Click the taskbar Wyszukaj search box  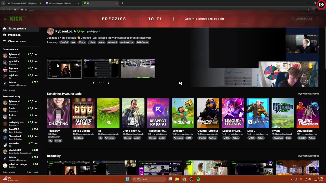click(x=149, y=179)
